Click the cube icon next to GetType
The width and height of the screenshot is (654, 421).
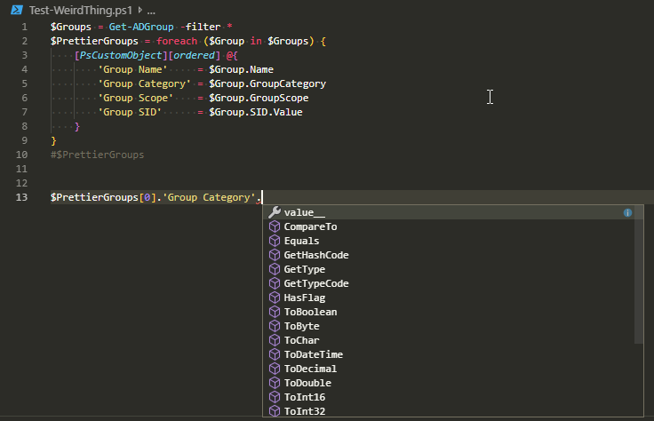[x=275, y=269]
